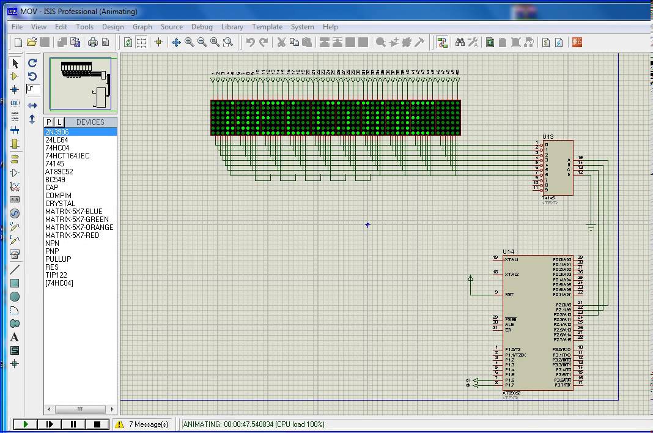Select 74HCT164.IEC in devices list
This screenshot has height=433, width=653.
(67, 156)
